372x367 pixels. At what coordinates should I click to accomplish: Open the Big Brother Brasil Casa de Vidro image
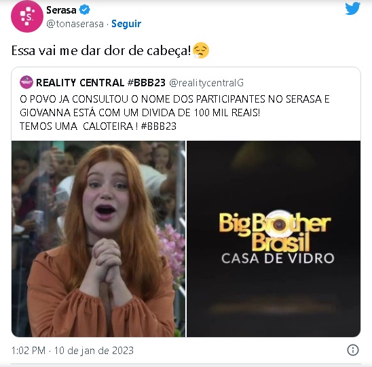(274, 239)
